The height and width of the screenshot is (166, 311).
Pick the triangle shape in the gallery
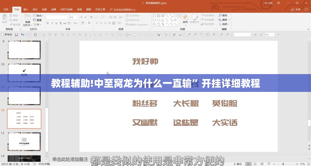point(163,20)
